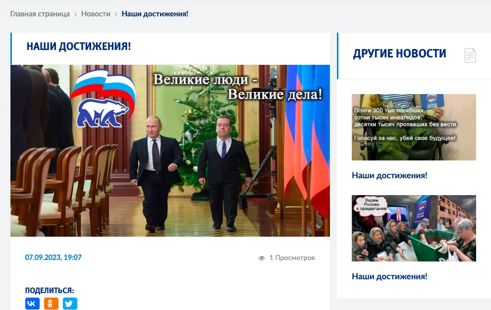
Task: Open second sidebar Наши достижения! headline
Action: tap(389, 276)
